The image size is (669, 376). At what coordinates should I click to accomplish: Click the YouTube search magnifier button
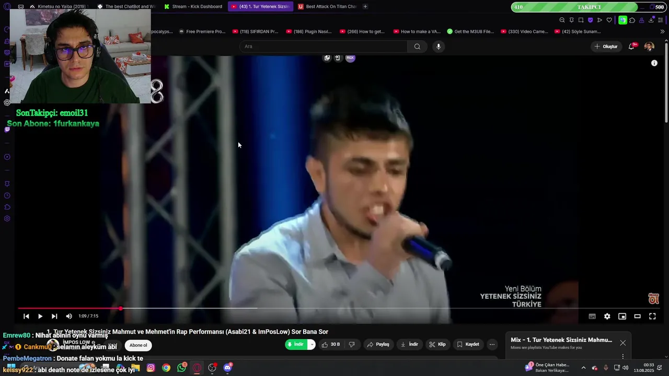pos(417,46)
